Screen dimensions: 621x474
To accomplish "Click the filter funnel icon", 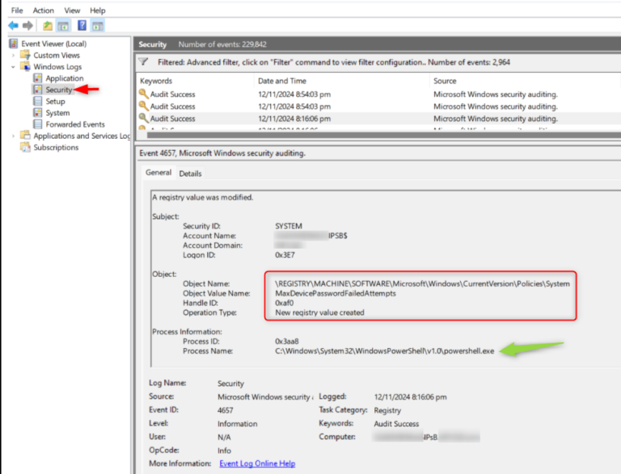I will [143, 61].
